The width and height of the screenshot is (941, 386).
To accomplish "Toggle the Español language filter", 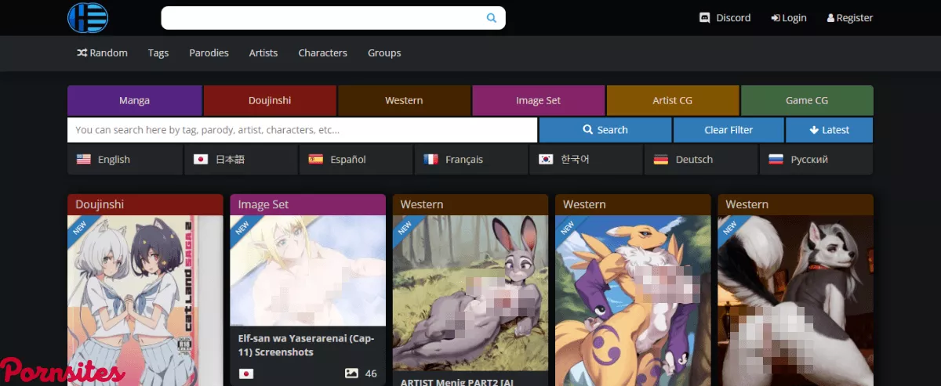I will click(x=355, y=160).
